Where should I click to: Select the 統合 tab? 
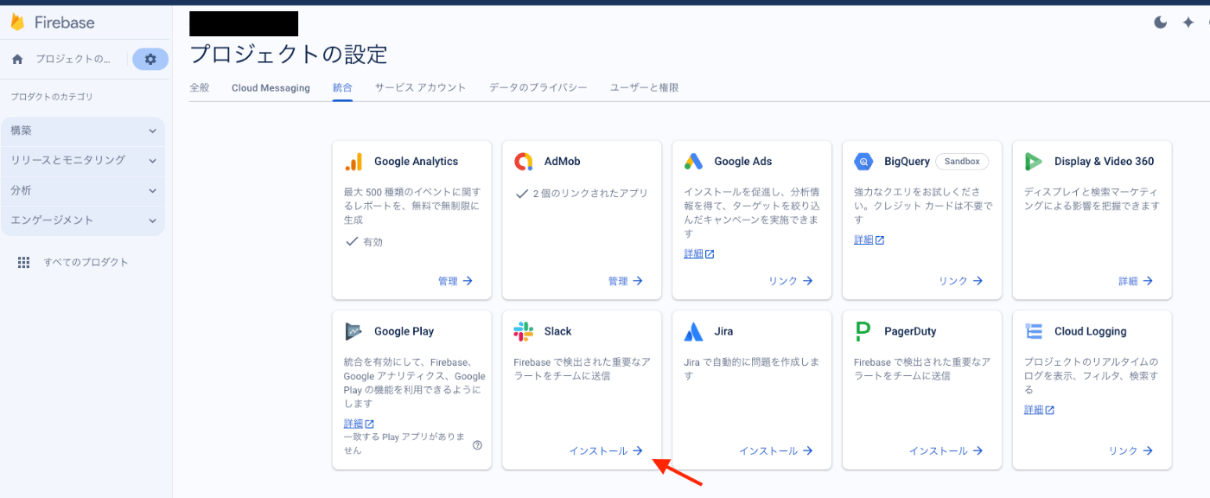[x=342, y=87]
